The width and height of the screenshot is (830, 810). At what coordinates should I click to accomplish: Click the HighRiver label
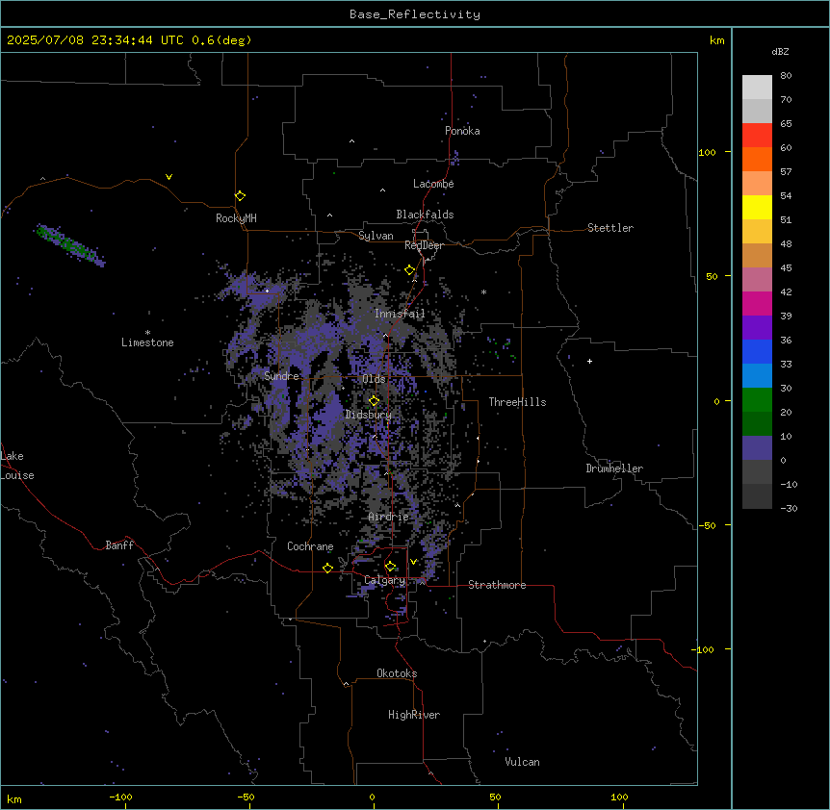click(414, 715)
